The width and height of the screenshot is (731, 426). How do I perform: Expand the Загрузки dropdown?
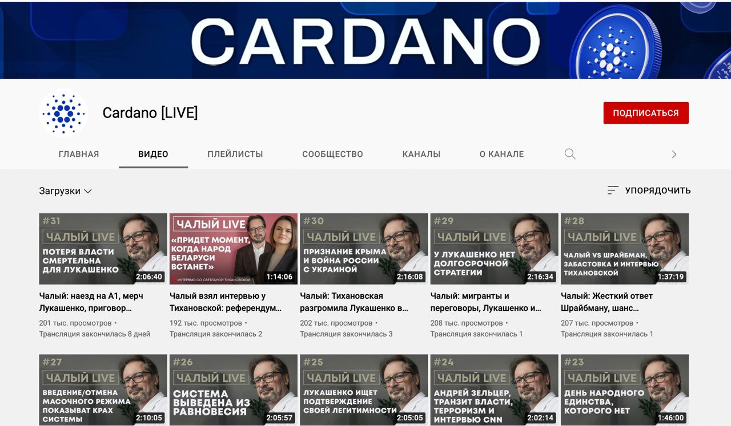pyautogui.click(x=66, y=191)
